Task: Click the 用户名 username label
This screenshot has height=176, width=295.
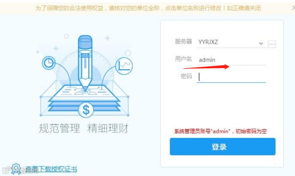Action: [183, 59]
